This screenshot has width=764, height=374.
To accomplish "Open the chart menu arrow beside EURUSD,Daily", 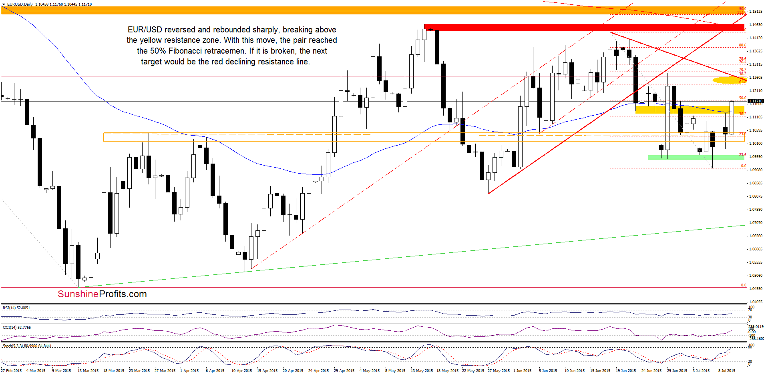I will click(x=4, y=4).
